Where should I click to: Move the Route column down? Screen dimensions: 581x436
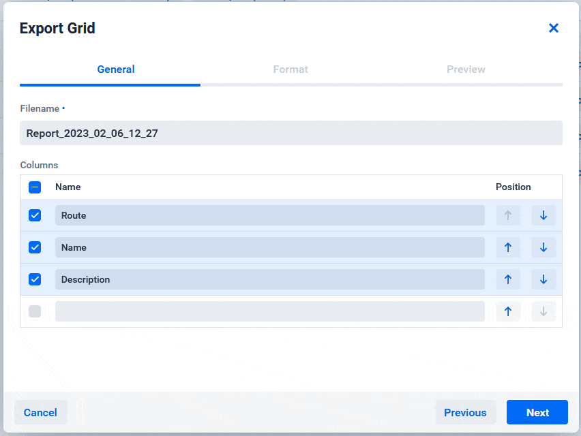543,215
